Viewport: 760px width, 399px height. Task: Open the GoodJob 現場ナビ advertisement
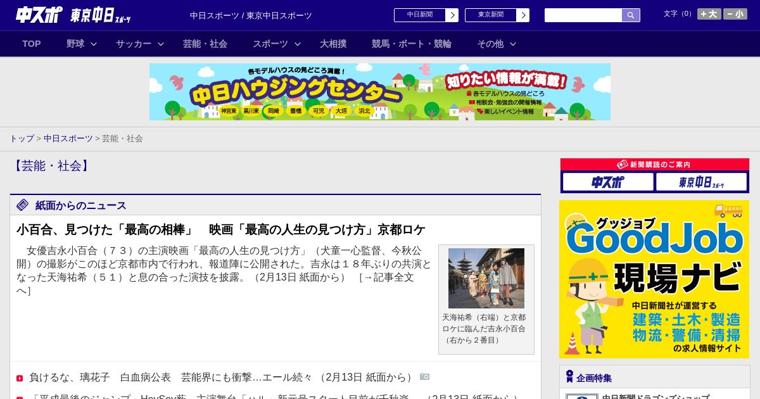pyautogui.click(x=654, y=279)
